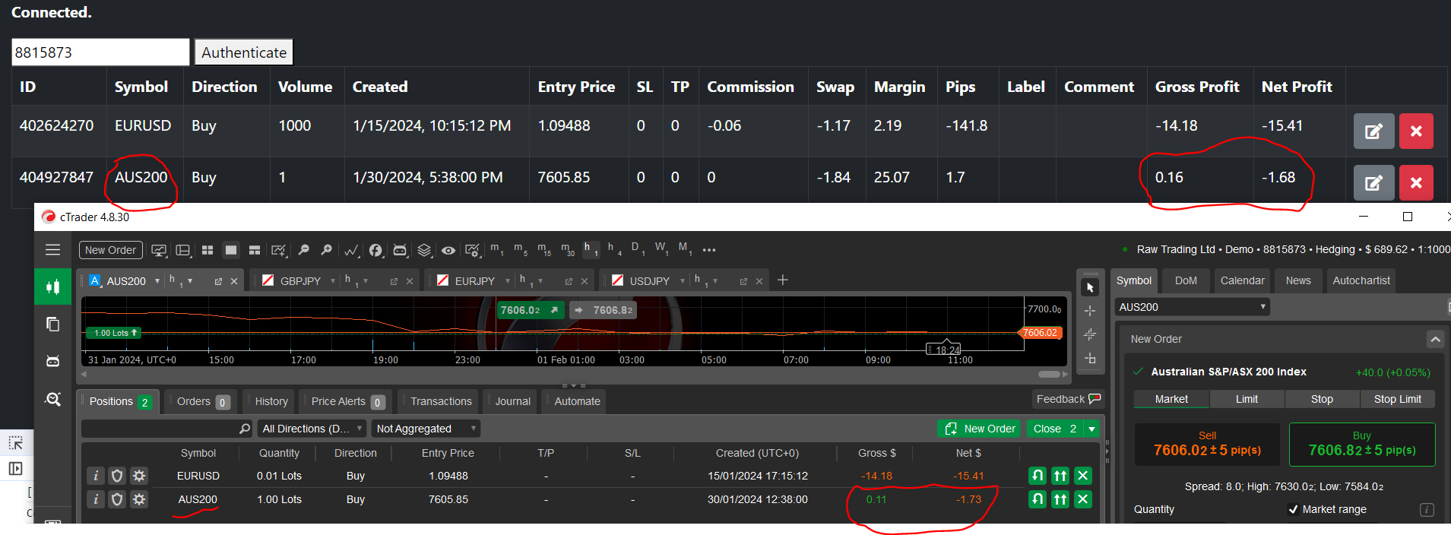The image size is (1451, 535).
Task: Select the h4 timeframe
Action: click(614, 249)
